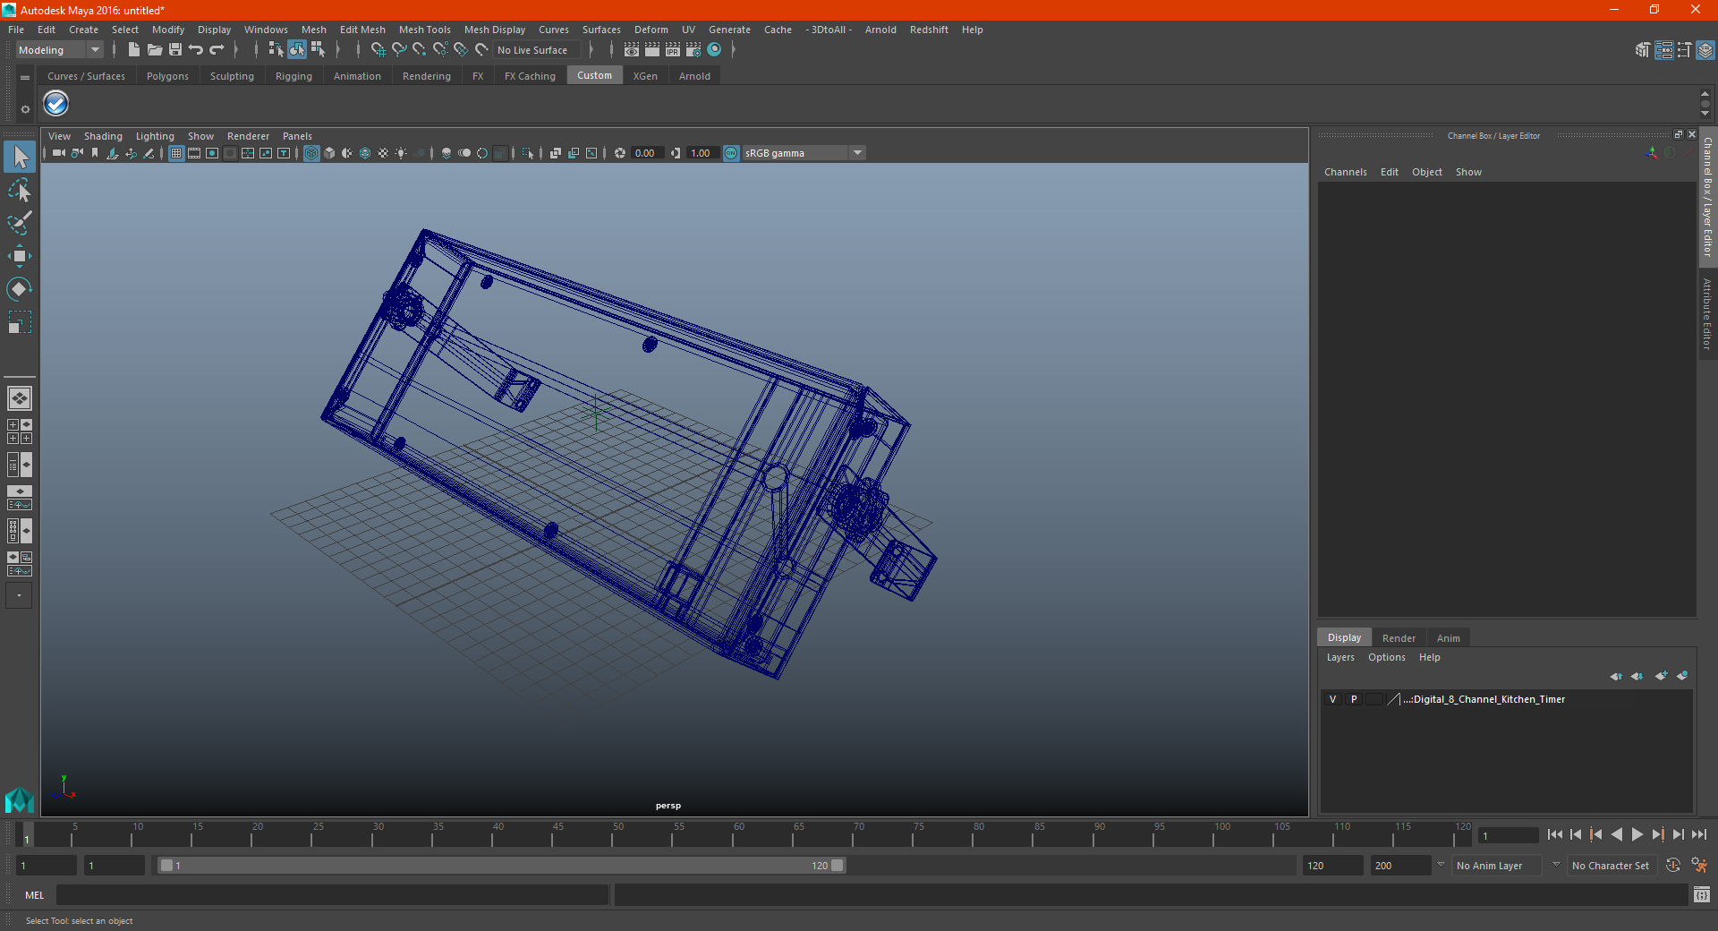Undo the last action
The width and height of the screenshot is (1718, 931).
point(196,50)
